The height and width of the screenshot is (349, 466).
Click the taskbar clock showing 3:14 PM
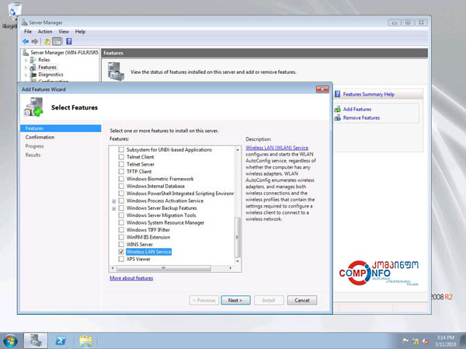[x=445, y=341]
